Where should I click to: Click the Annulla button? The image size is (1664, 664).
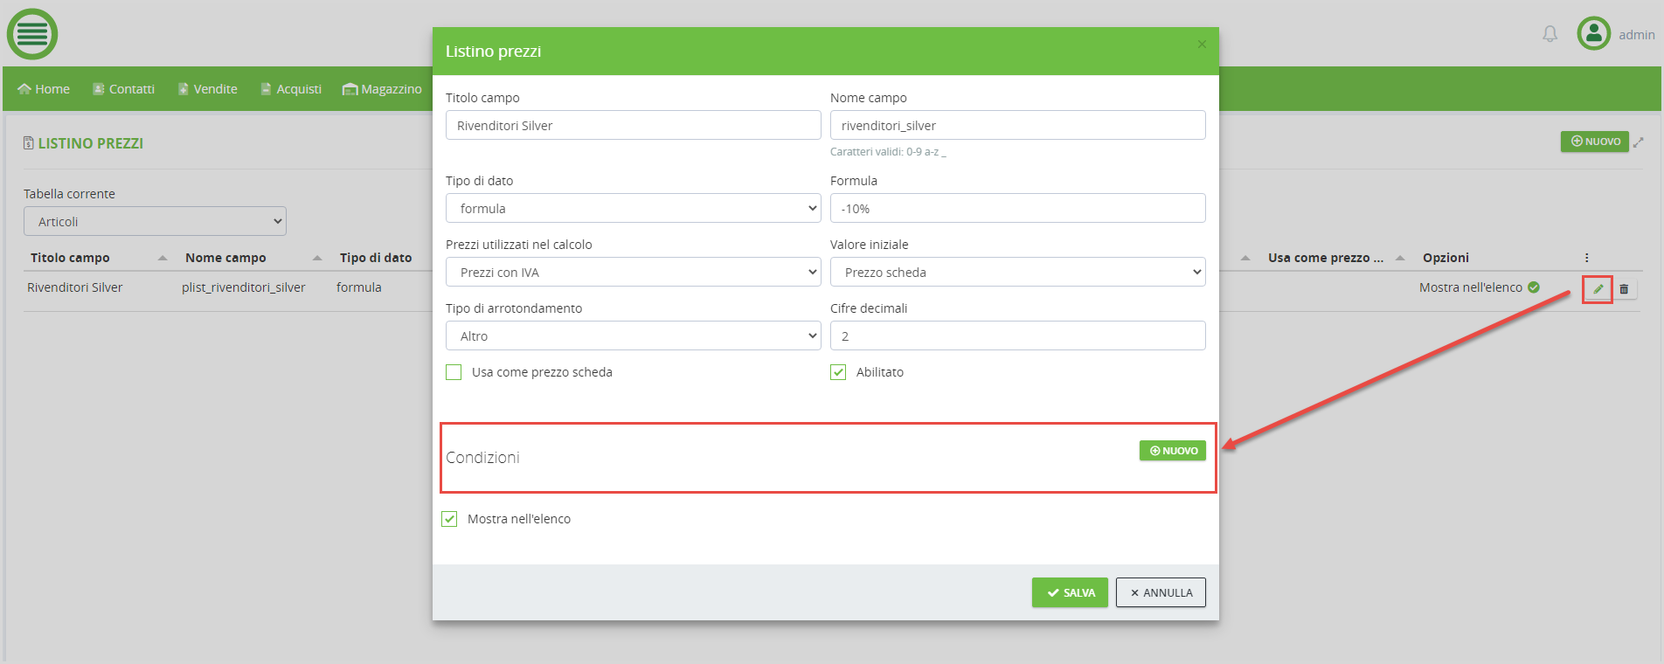(1160, 592)
